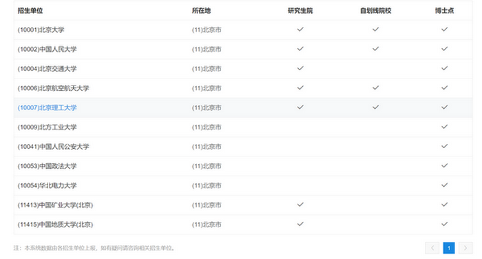482x259 pixels.
Task: Click the 自划线院校 column header
Action: click(x=376, y=10)
